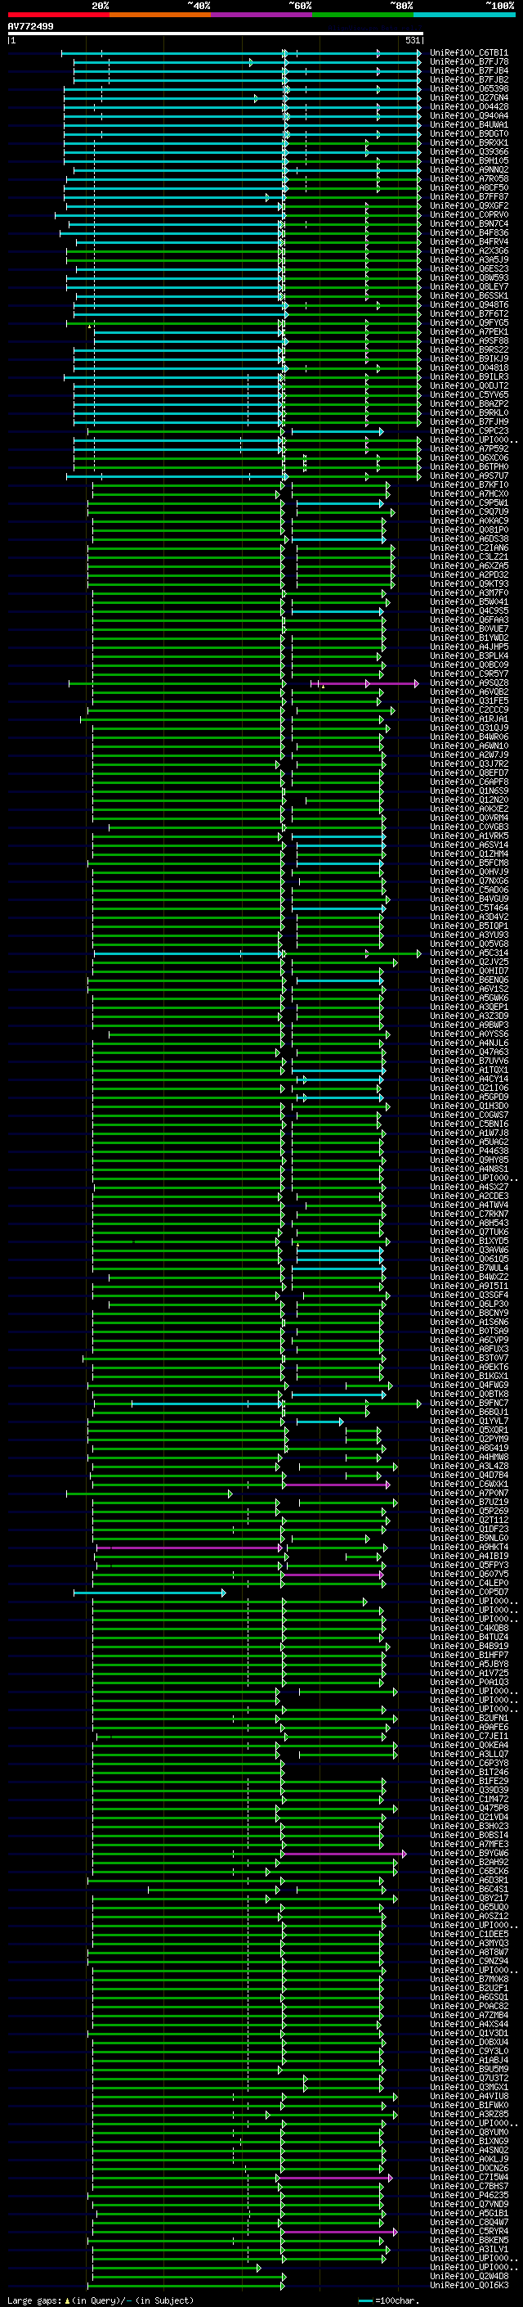This screenshot has width=523, height=2307.
Task: Pick the UniRef100_C1DEE5 entry name
Action: [469, 1935]
